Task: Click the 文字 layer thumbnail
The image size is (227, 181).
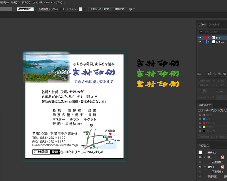Action: (213, 38)
